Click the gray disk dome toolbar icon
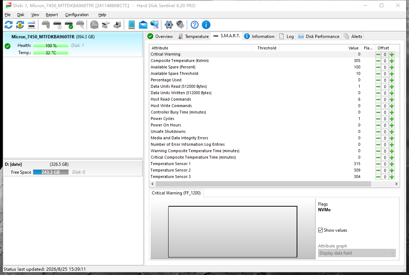Screen dimensions: 409x275 tap(94, 25)
